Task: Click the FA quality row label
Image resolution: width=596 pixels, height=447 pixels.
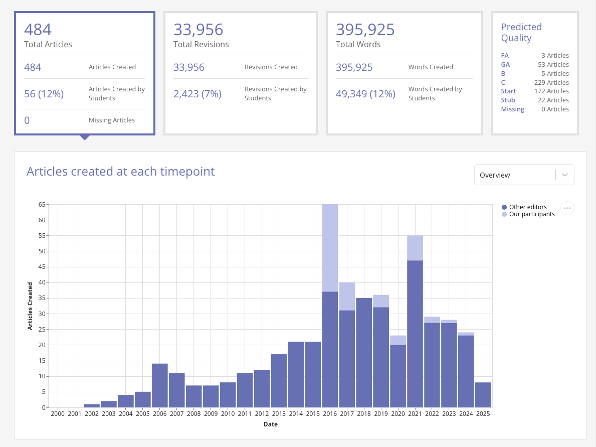Action: pyautogui.click(x=505, y=56)
